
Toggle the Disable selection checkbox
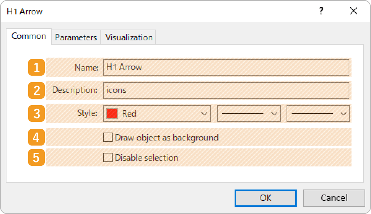pos(108,158)
